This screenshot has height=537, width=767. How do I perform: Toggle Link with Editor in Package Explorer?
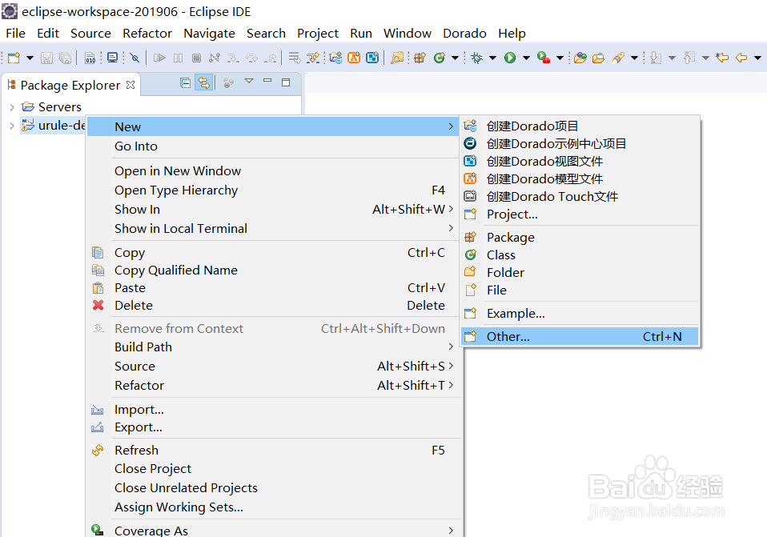point(204,82)
